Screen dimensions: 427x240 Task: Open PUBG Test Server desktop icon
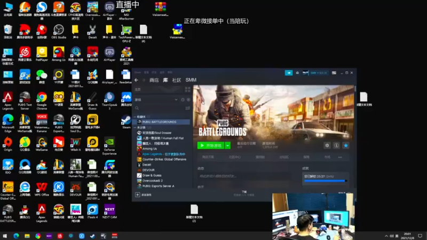tap(25, 101)
